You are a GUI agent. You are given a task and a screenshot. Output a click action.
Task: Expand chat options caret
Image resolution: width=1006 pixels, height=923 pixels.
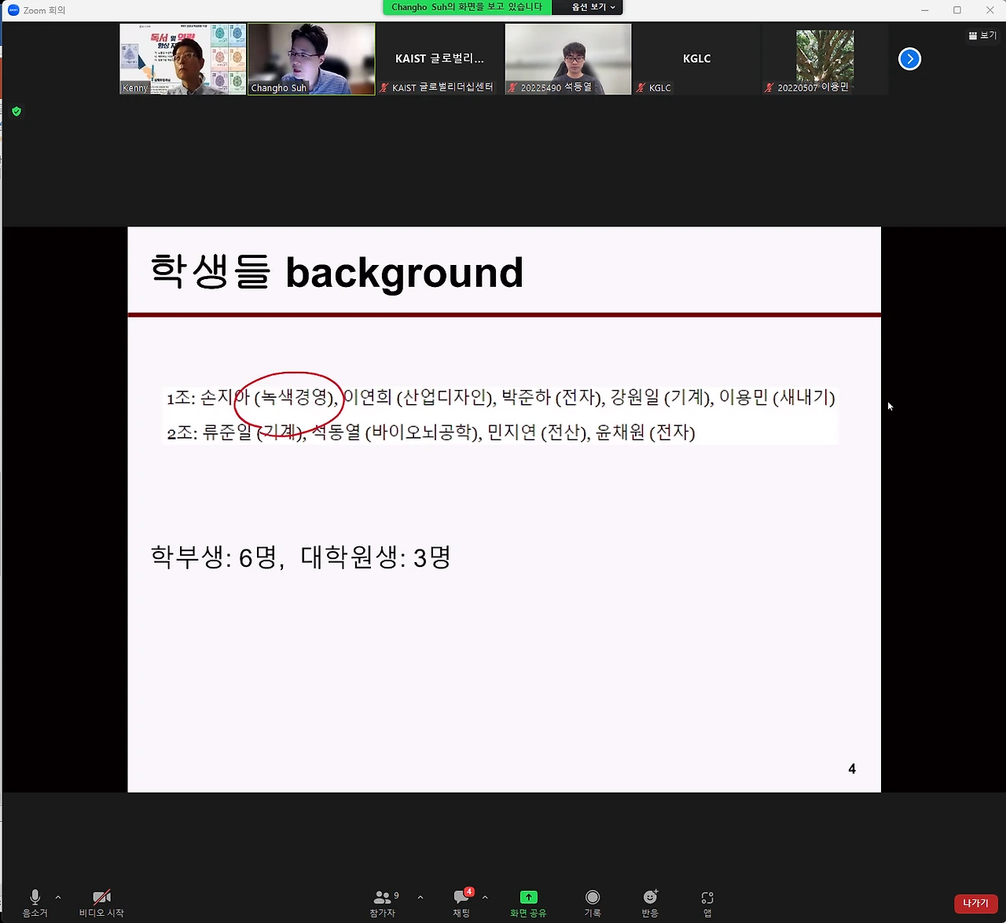(x=485, y=897)
